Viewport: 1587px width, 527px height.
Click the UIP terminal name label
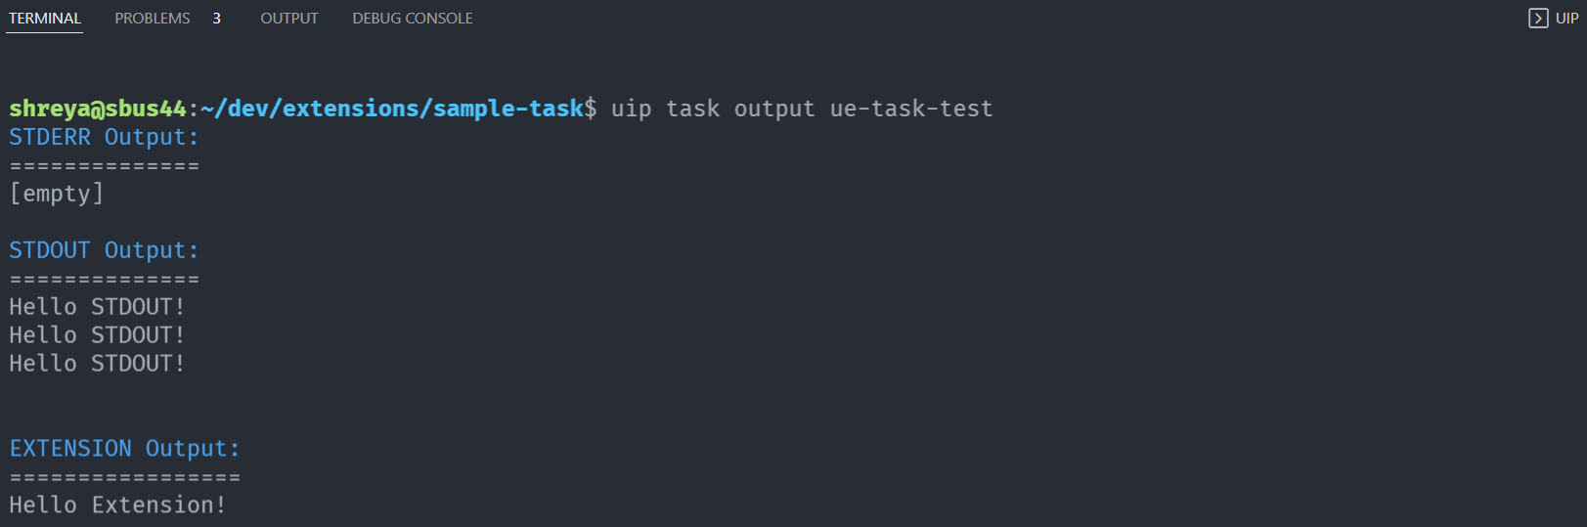click(1566, 19)
